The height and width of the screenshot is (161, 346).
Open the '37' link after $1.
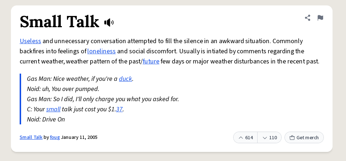click(119, 109)
